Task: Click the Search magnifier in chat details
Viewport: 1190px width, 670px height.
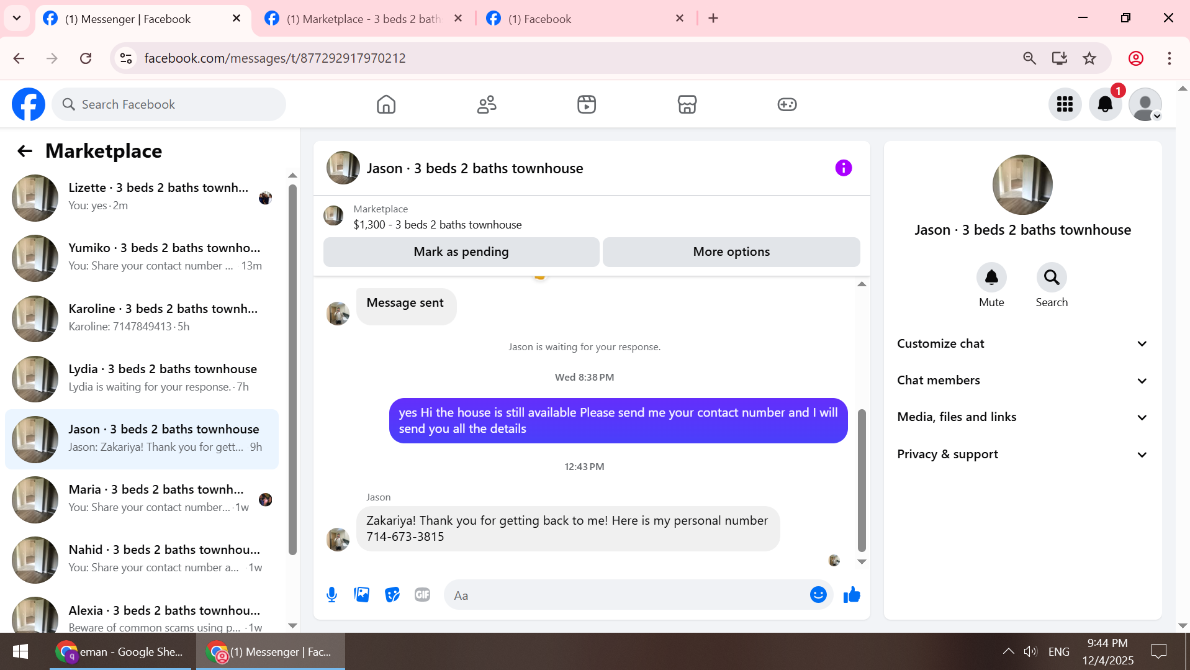Action: pos(1052,277)
